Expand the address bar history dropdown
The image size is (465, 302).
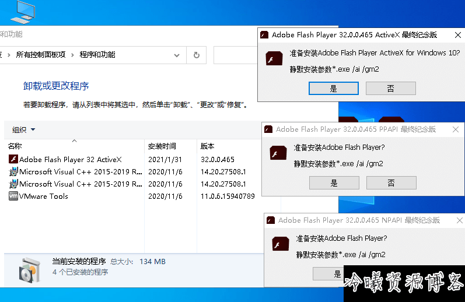tap(177, 55)
